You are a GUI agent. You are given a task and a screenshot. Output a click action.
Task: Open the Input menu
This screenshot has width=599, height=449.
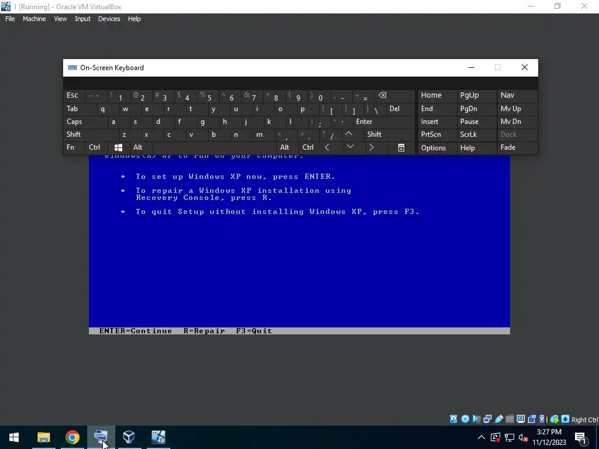tap(82, 19)
